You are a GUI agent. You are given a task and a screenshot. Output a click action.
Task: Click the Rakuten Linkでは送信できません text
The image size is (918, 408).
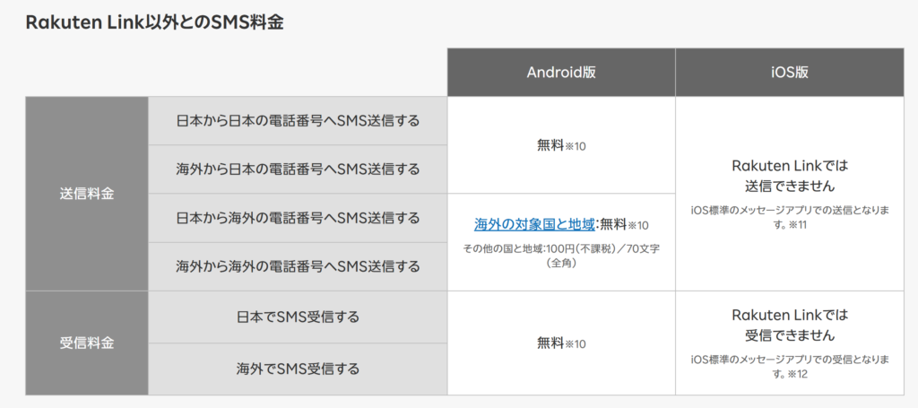(790, 176)
